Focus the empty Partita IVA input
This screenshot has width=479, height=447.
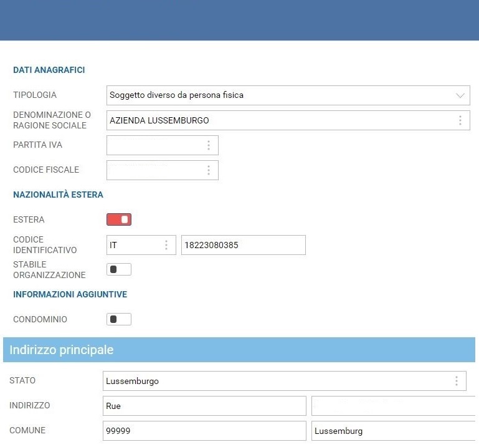(x=154, y=145)
